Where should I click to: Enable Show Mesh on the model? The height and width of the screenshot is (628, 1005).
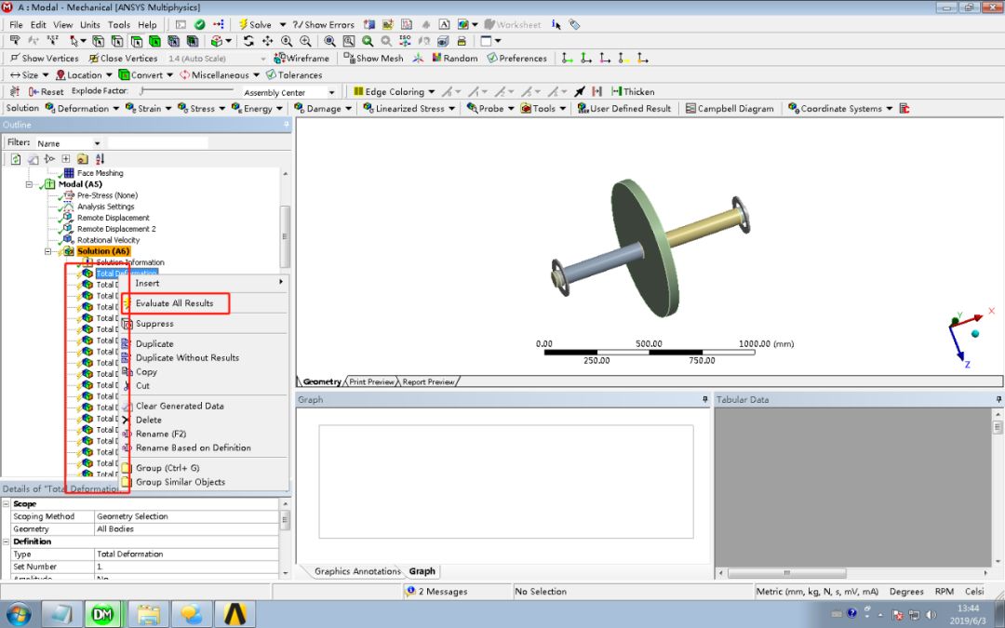coord(373,58)
